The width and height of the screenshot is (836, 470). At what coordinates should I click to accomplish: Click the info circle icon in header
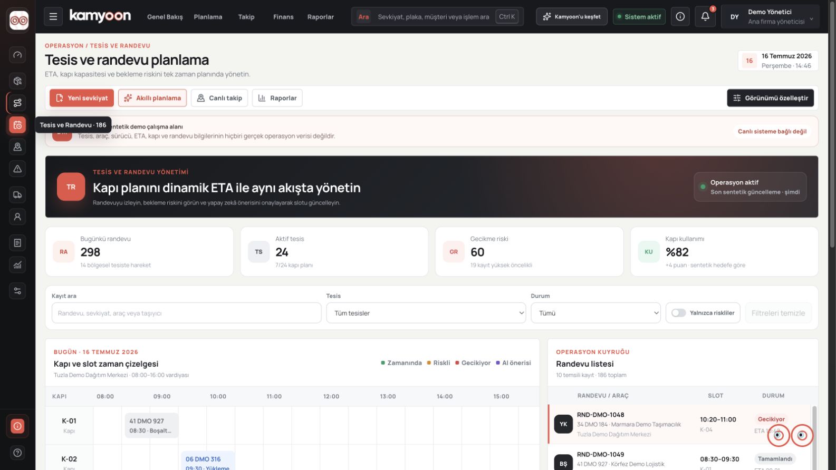click(680, 17)
